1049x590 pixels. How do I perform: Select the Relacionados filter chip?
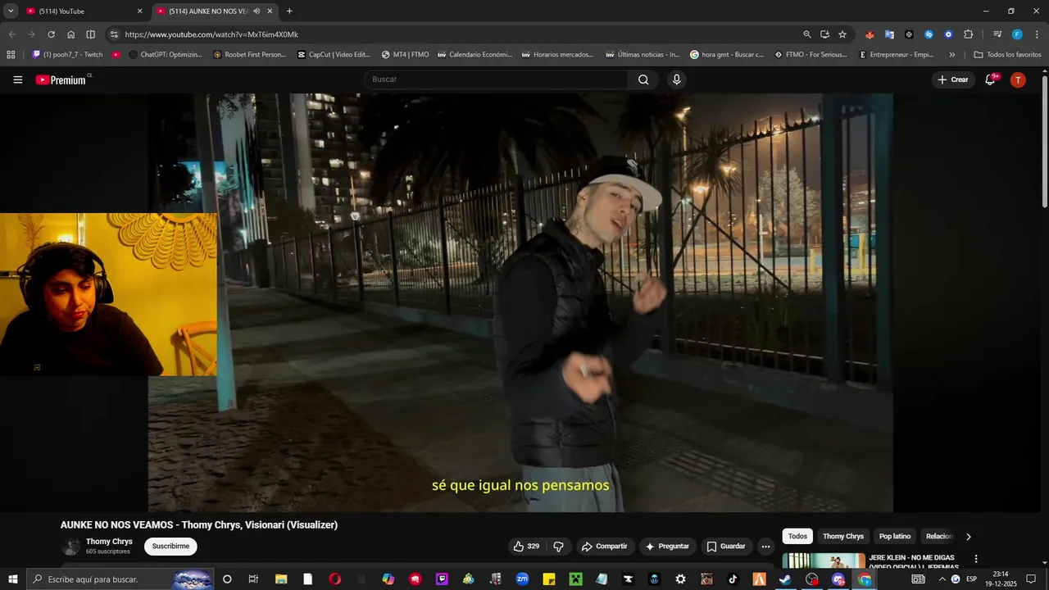939,537
